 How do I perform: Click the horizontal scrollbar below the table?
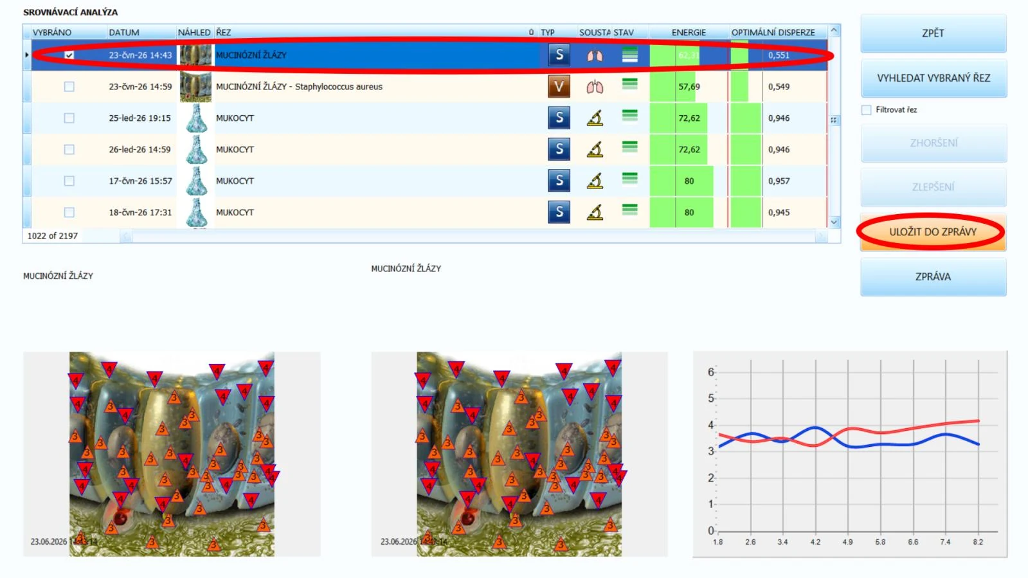pos(474,237)
